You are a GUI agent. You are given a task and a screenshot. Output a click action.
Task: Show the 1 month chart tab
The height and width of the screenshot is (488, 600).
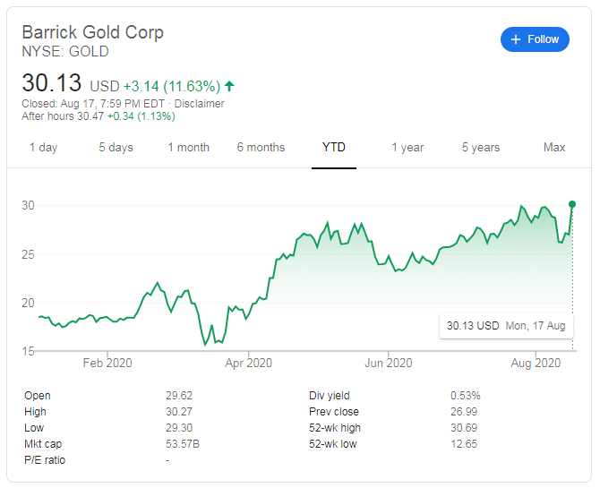[x=189, y=148]
